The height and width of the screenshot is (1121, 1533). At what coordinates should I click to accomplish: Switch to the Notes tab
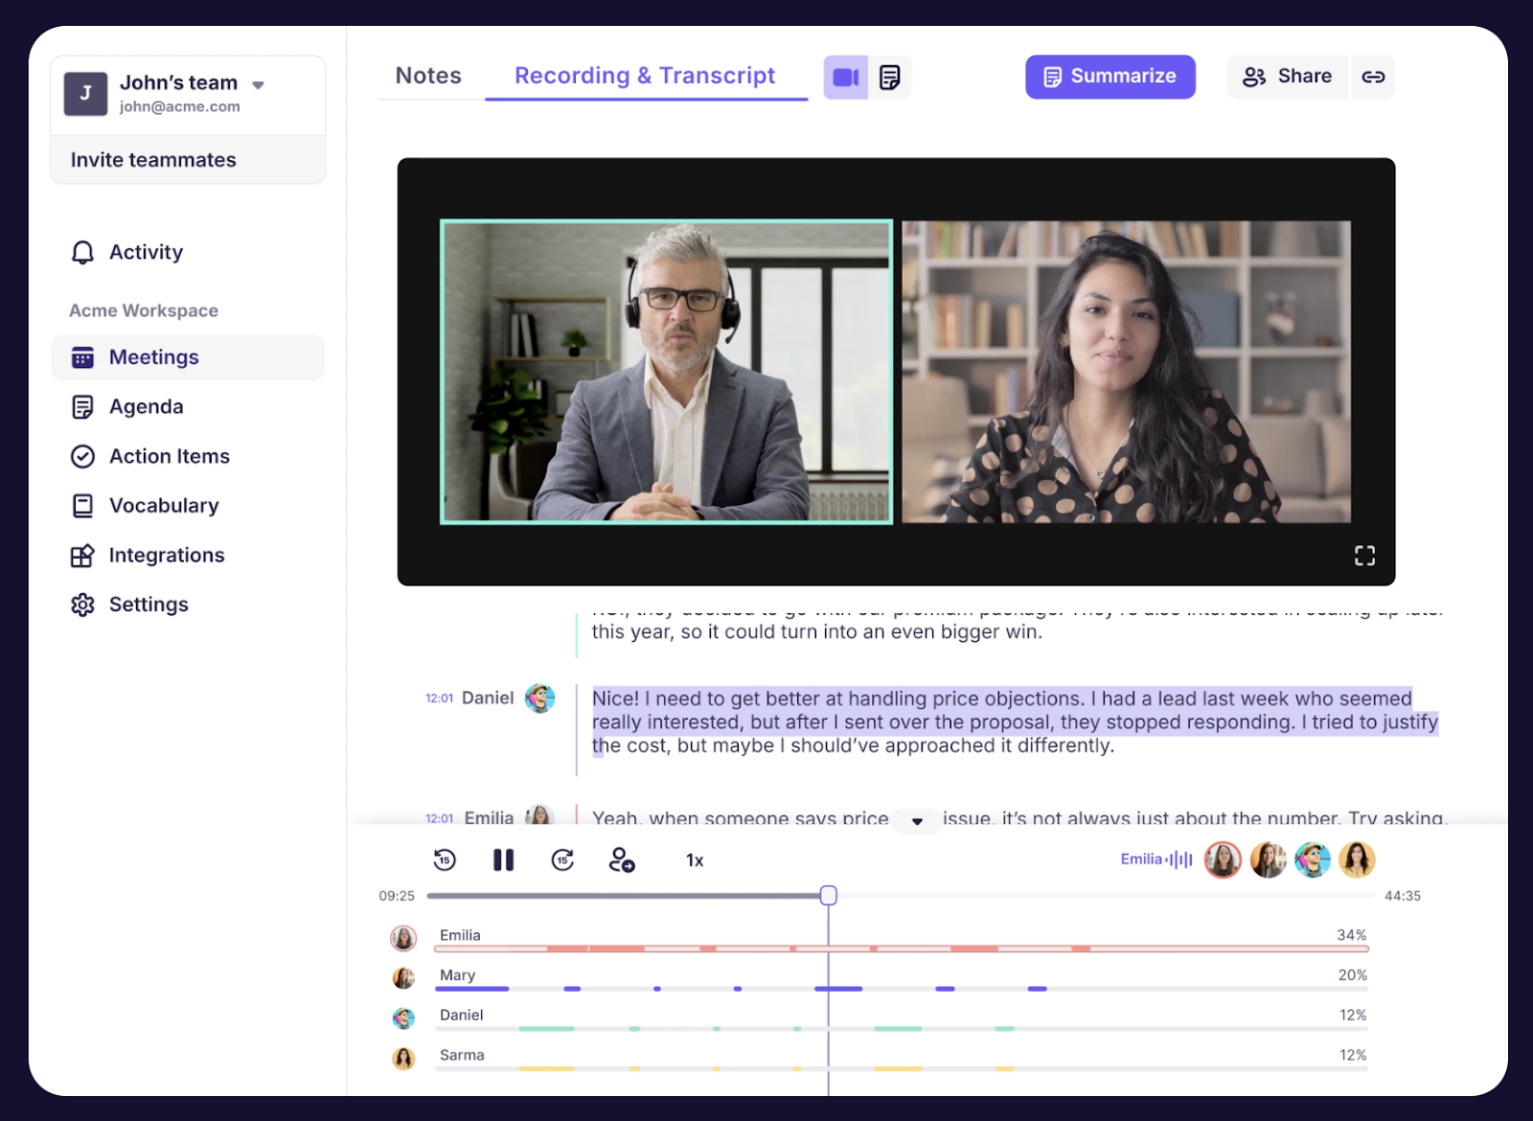[428, 76]
